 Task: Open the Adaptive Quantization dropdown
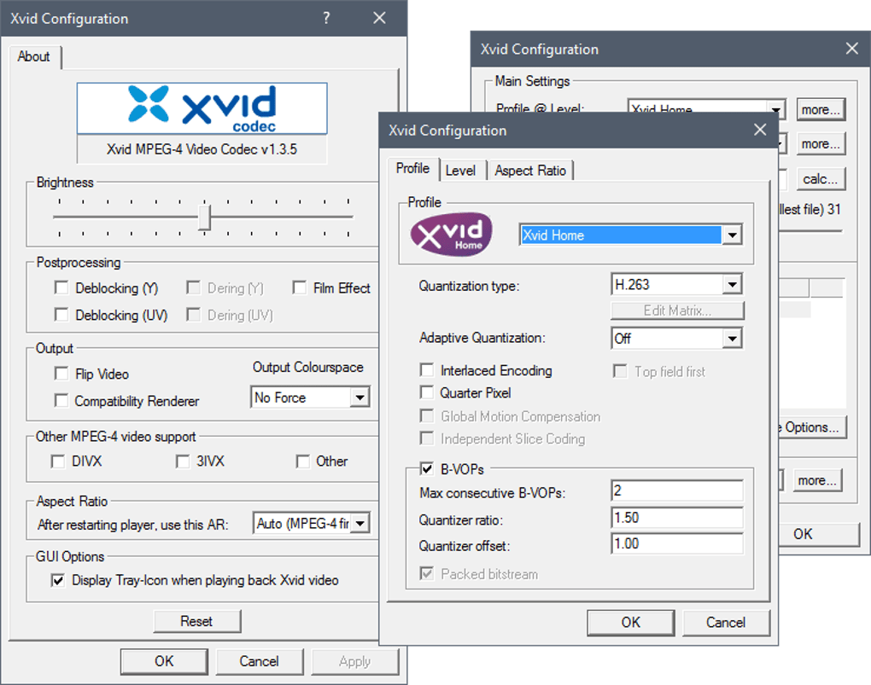point(732,338)
